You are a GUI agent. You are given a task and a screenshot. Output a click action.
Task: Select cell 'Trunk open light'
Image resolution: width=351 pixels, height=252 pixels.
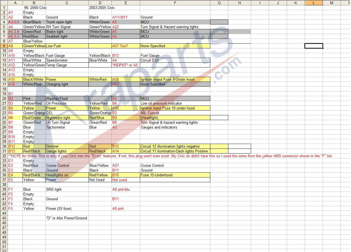[67, 22]
